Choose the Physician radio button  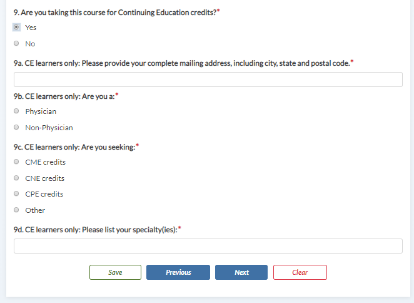click(16, 111)
